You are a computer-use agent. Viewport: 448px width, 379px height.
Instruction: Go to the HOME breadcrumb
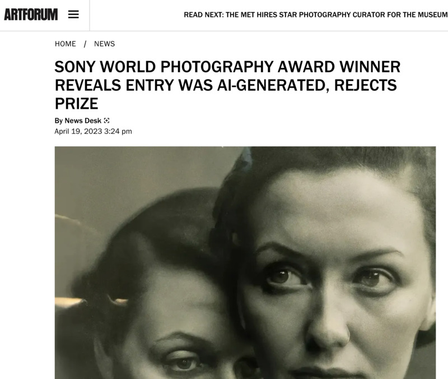click(66, 44)
